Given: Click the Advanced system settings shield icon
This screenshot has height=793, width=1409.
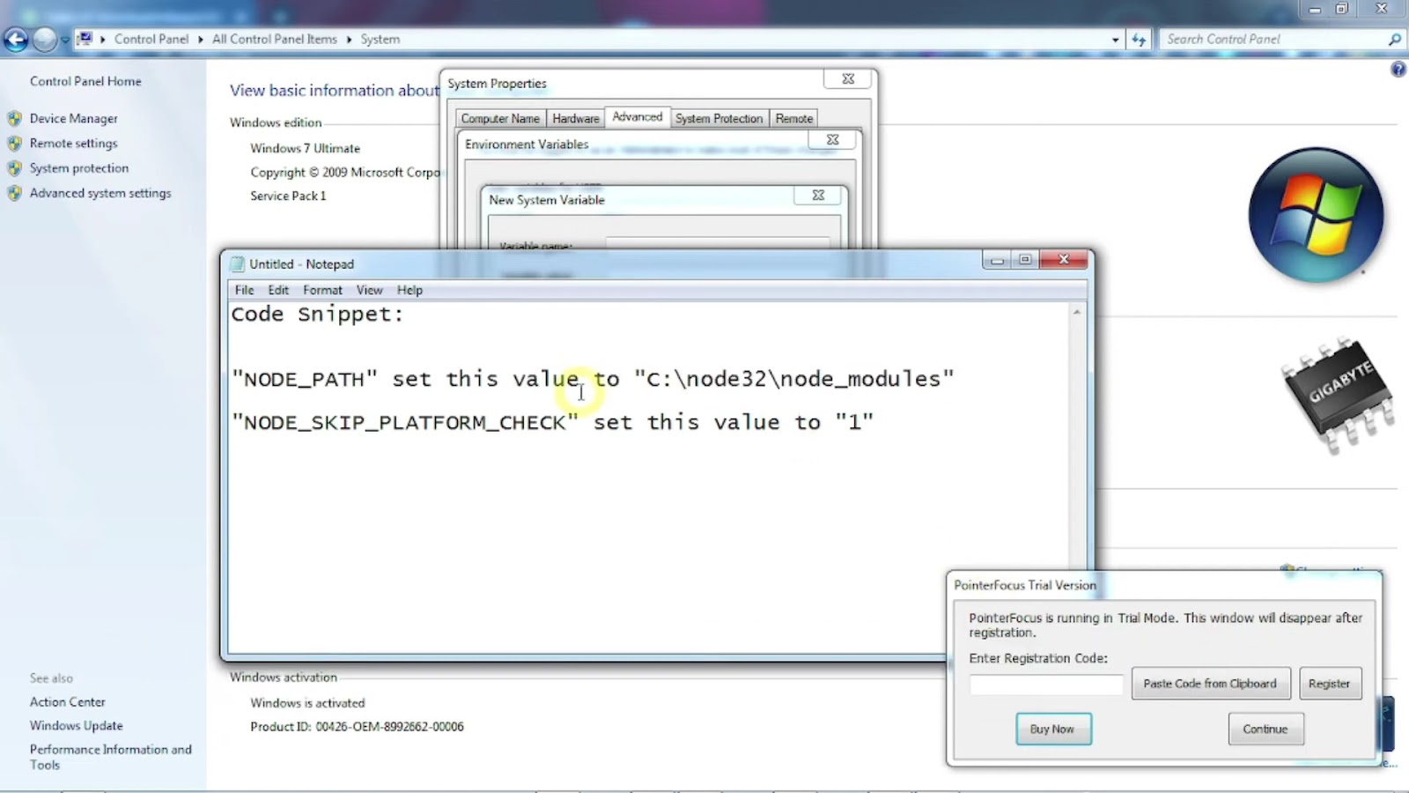Looking at the screenshot, I should pyautogui.click(x=14, y=193).
